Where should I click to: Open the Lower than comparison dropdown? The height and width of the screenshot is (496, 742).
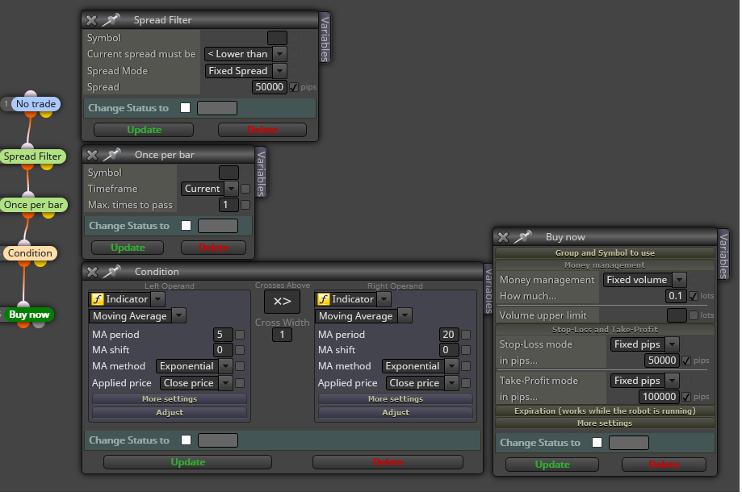tap(245, 54)
